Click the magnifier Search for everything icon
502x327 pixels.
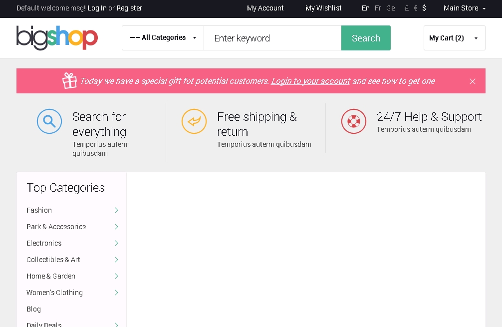[49, 121]
